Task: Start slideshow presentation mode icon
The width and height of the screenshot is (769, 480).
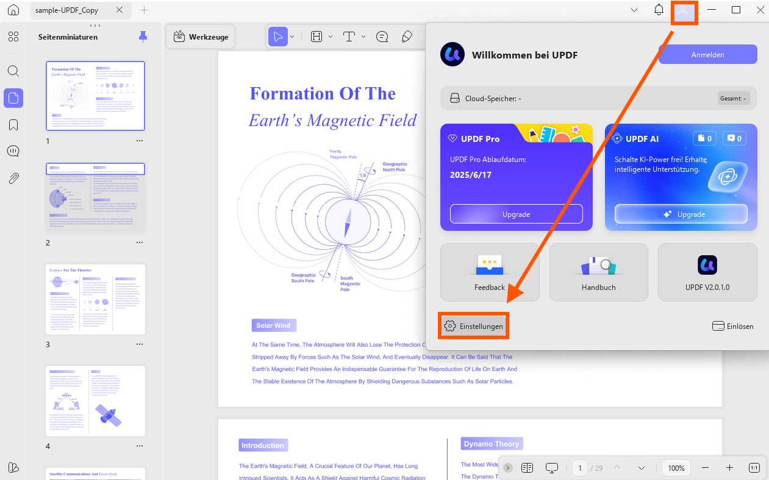Action: pyautogui.click(x=552, y=468)
